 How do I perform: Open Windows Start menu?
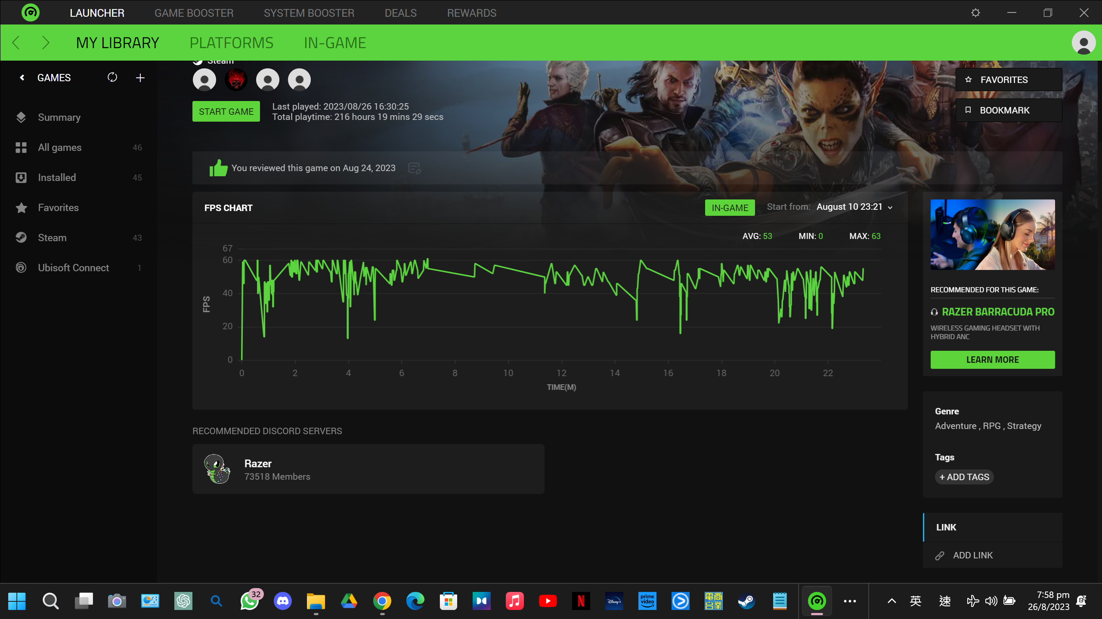[x=17, y=601]
